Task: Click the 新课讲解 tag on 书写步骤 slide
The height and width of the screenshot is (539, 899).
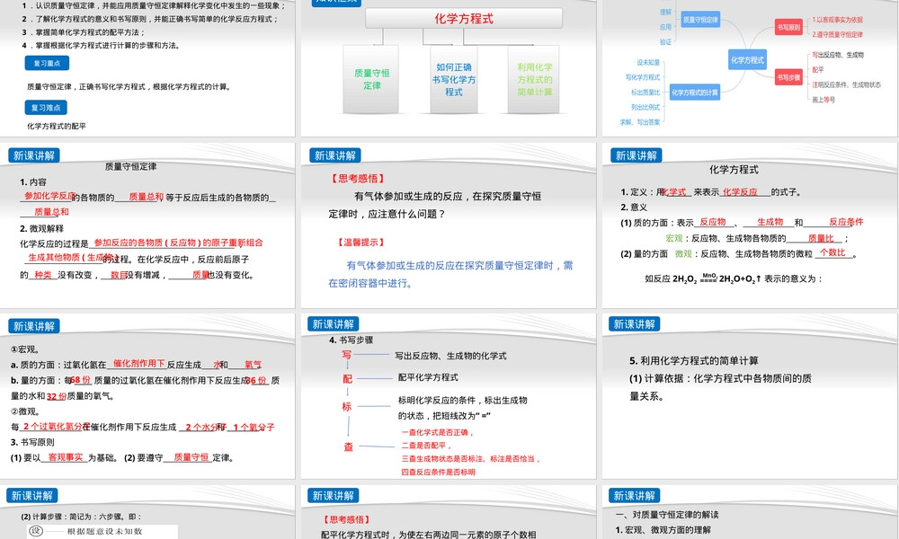Action: (334, 324)
